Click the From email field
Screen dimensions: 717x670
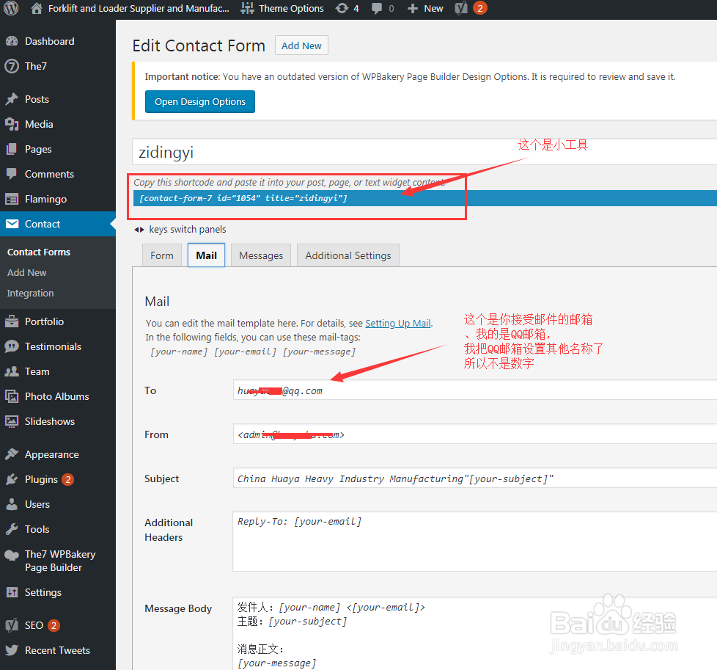click(x=474, y=434)
